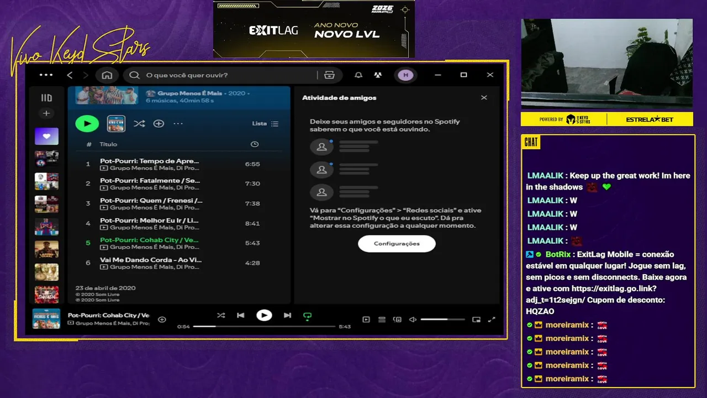Close the 'Atividade de amigos' panel

pos(484,98)
